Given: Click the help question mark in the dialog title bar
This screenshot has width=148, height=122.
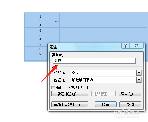Looking at the screenshot, I should pos(126,46).
